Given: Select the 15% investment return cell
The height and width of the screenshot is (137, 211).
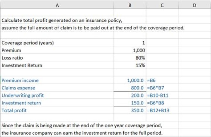Looking at the screenshot, I should (130, 65).
